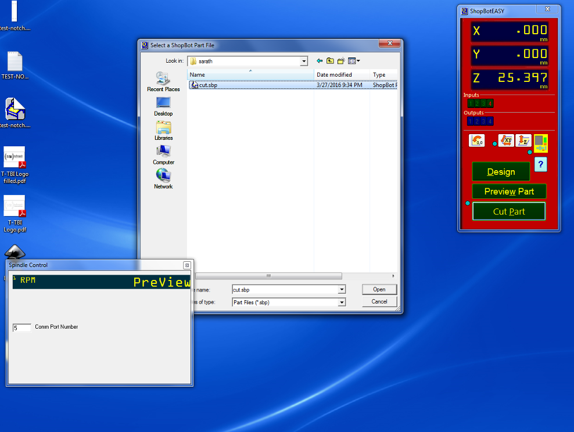Click the file name input field
574x432 pixels.
[x=285, y=290]
